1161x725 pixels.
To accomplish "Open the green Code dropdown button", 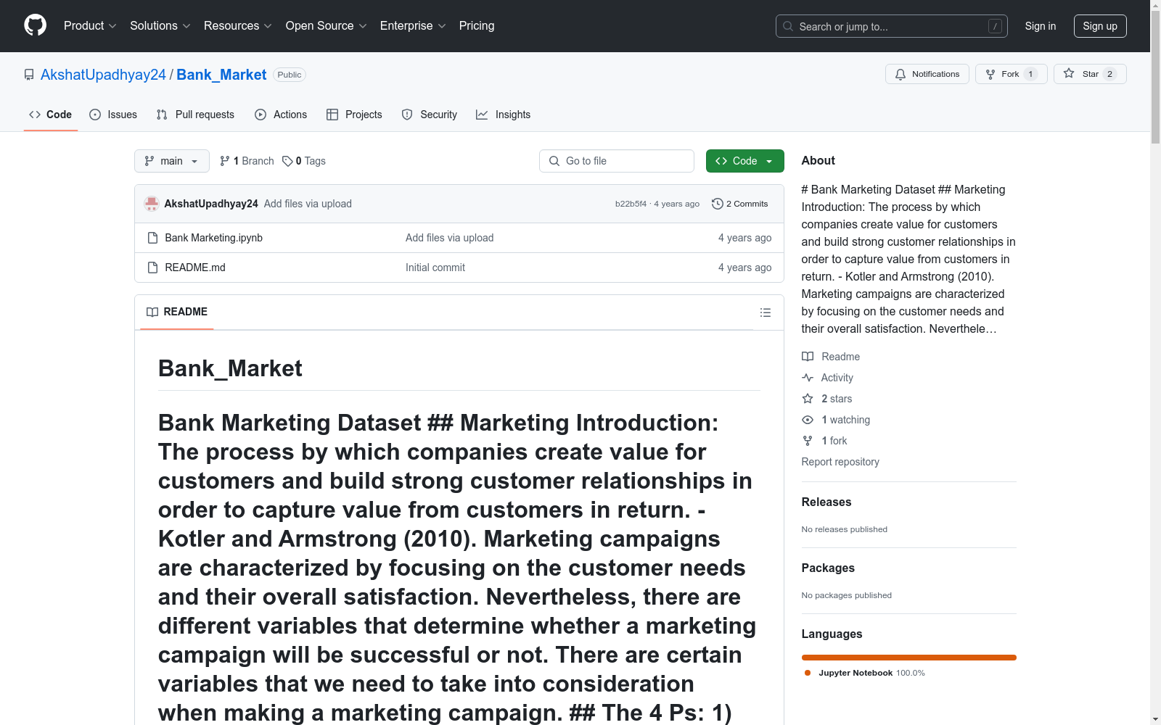I will coord(745,161).
